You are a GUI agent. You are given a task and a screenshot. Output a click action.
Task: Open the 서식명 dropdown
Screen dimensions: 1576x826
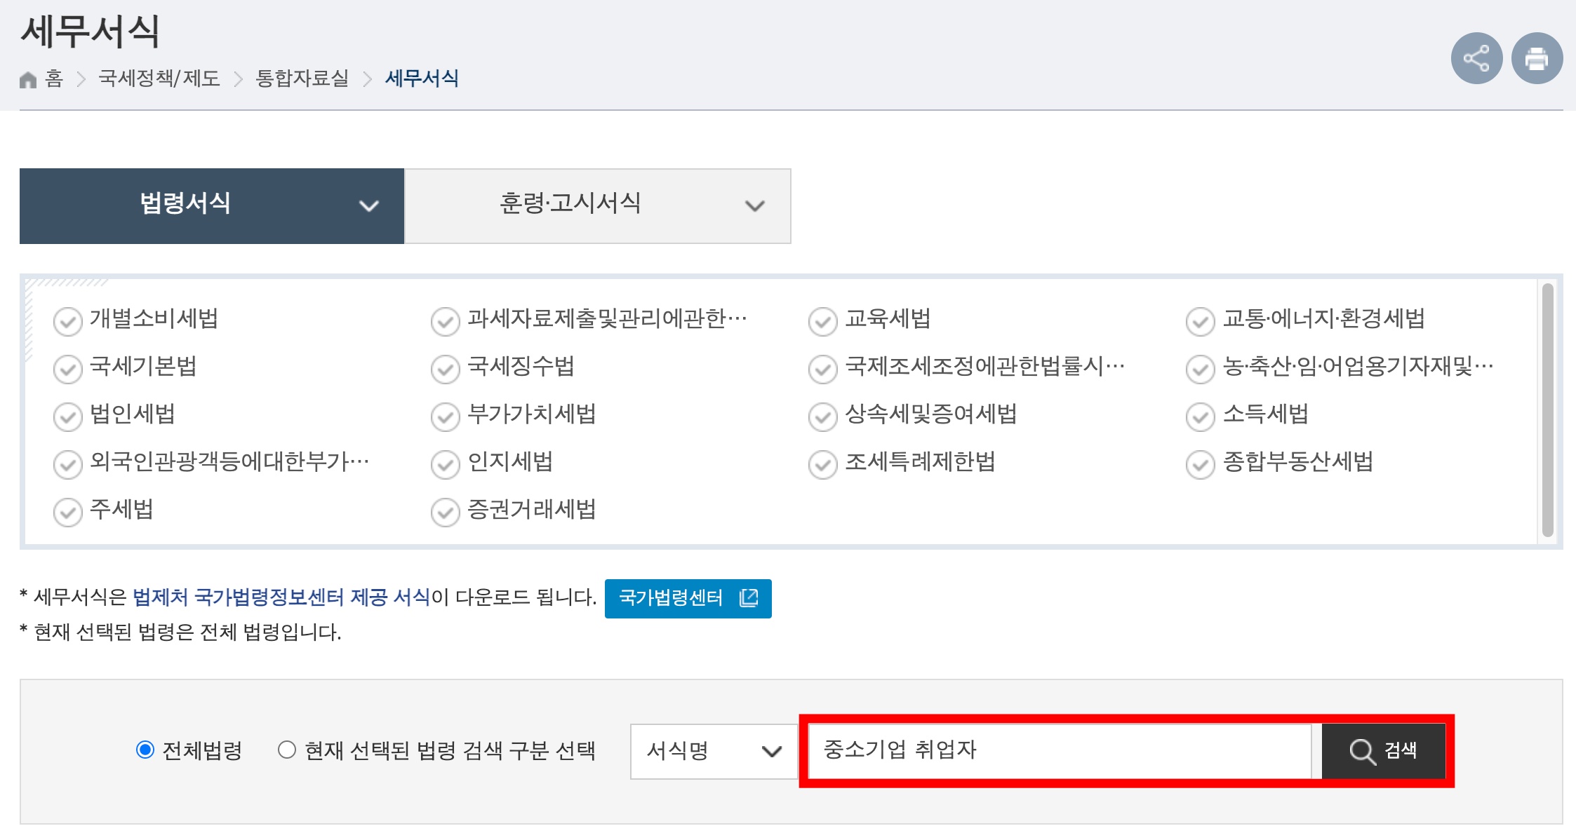coord(714,751)
